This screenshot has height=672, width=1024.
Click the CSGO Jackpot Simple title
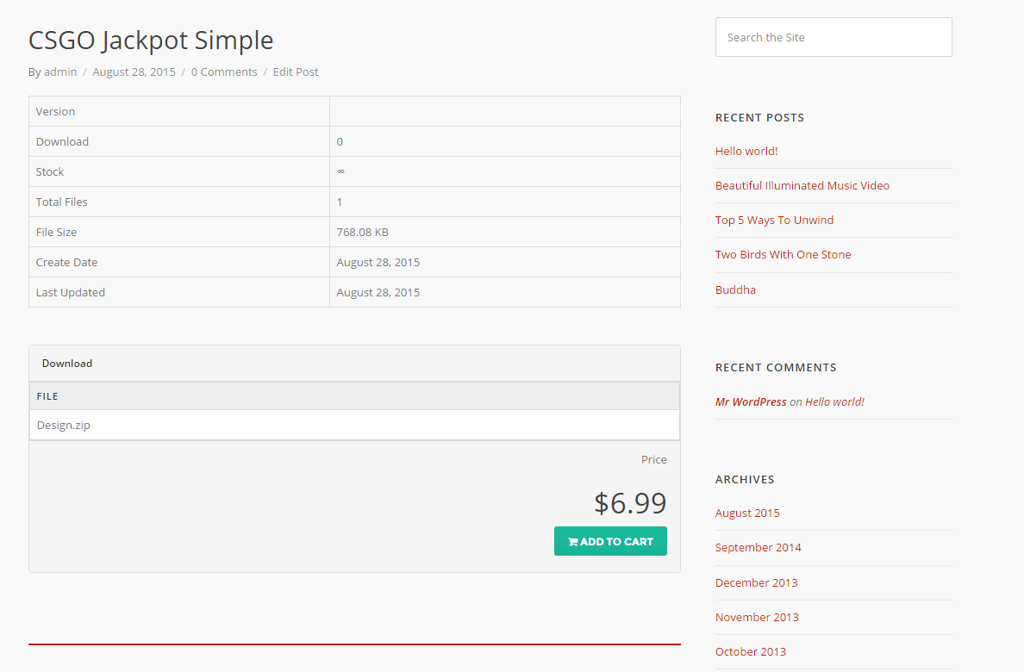tap(151, 40)
